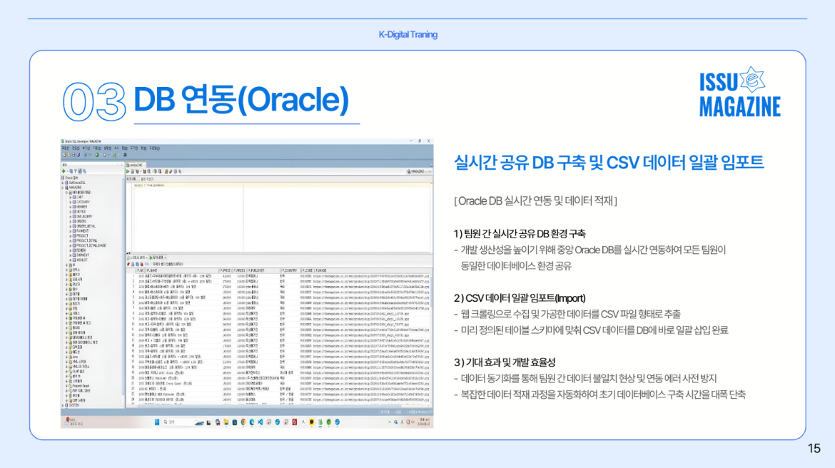Run the SQL statement with the green play icon
The image size is (835, 468).
pyautogui.click(x=128, y=171)
